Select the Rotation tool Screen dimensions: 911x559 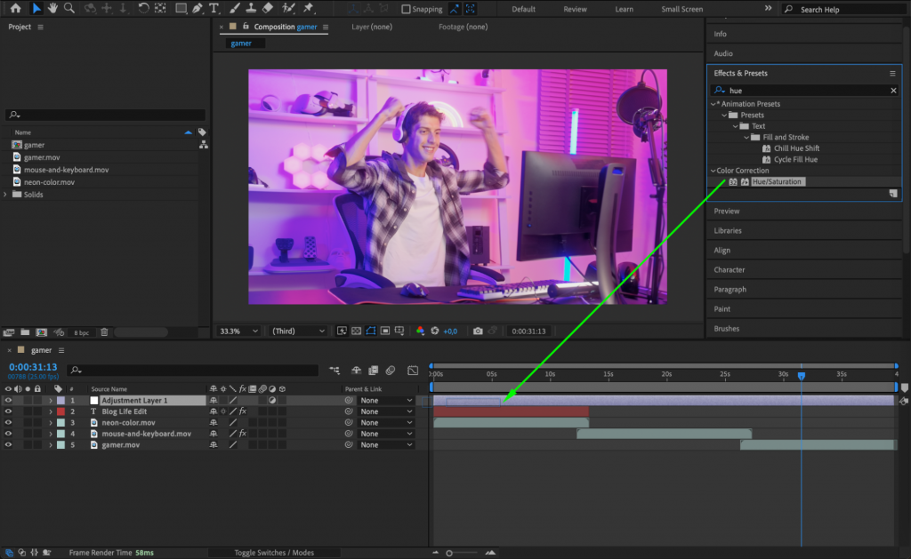pos(143,9)
